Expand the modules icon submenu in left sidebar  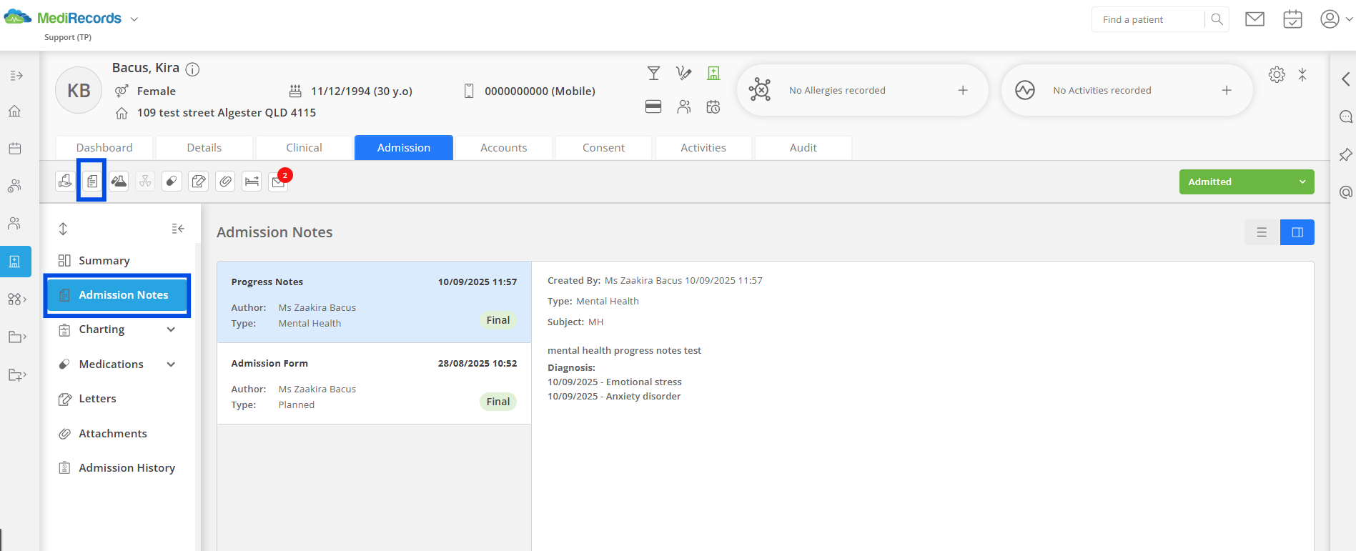point(16,299)
